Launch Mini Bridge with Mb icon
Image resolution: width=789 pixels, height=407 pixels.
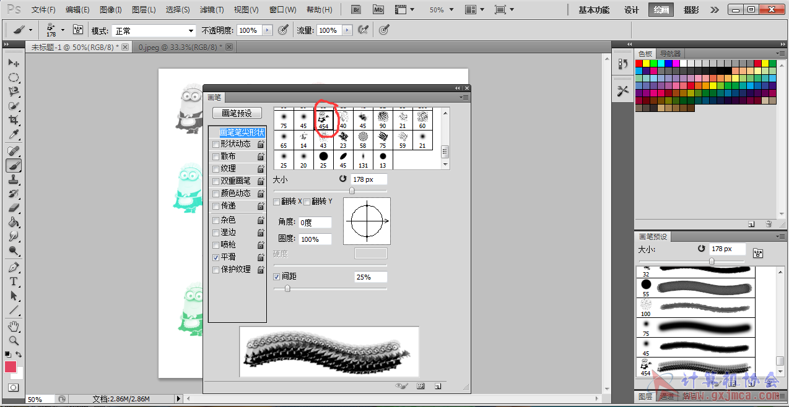(x=378, y=10)
